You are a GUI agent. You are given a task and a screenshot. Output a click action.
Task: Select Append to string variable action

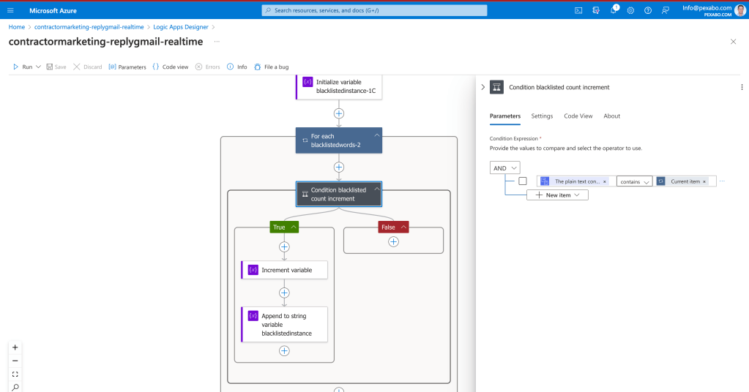click(x=284, y=324)
